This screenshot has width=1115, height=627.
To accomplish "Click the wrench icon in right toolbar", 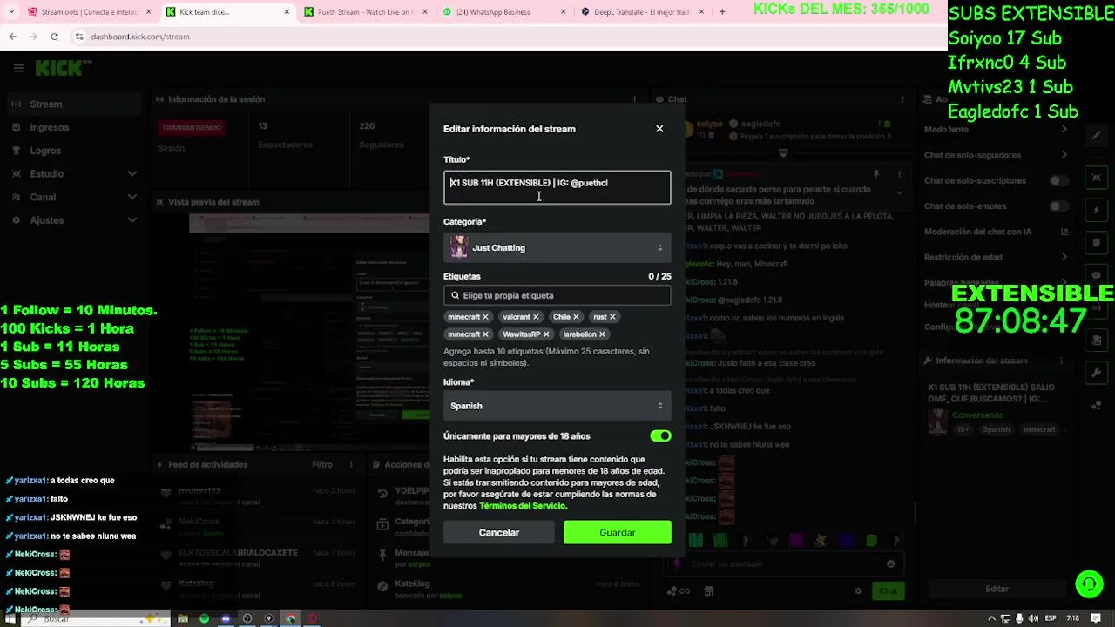I will pyautogui.click(x=1096, y=373).
